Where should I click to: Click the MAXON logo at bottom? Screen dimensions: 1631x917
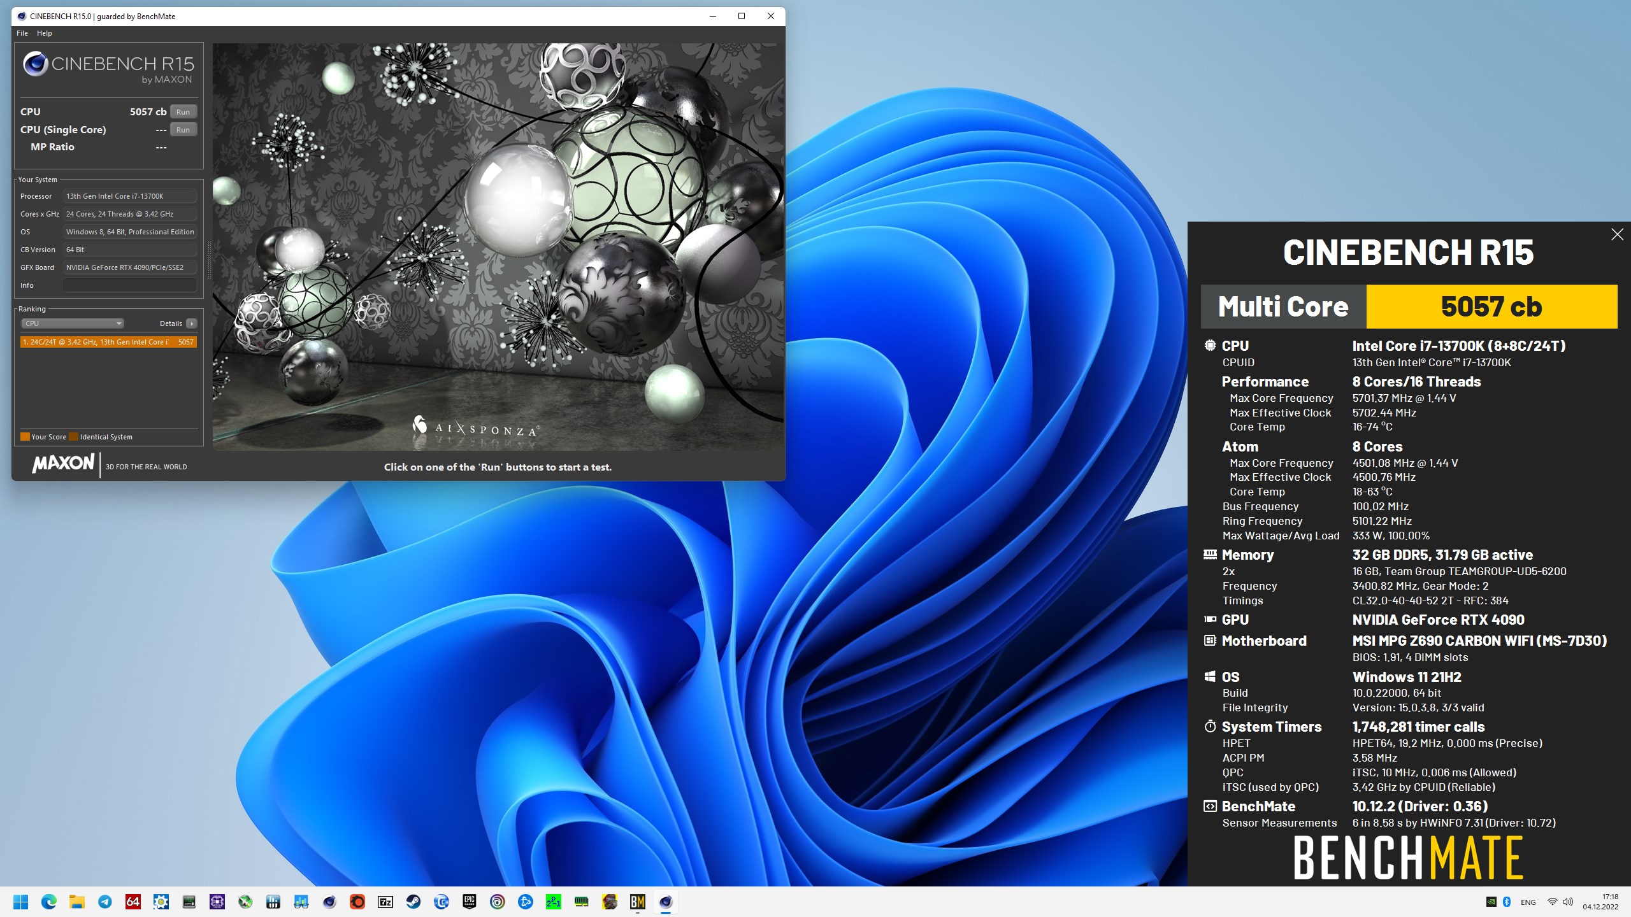(63, 463)
